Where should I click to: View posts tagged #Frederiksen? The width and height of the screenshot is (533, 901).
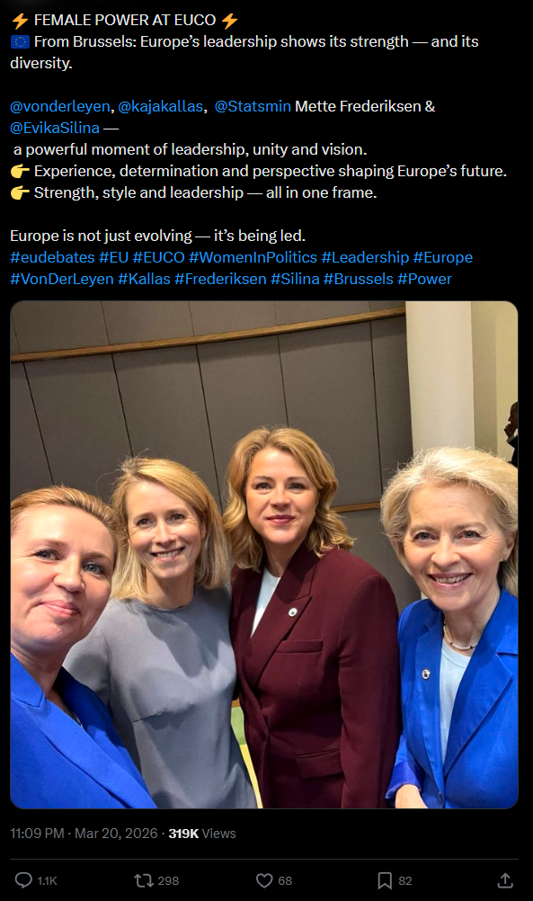[220, 279]
